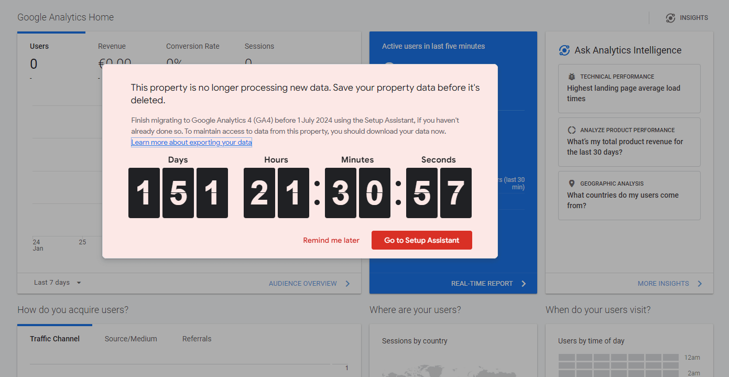The image size is (729, 377).
Task: Click the Where are your users heading
Action: pos(415,310)
